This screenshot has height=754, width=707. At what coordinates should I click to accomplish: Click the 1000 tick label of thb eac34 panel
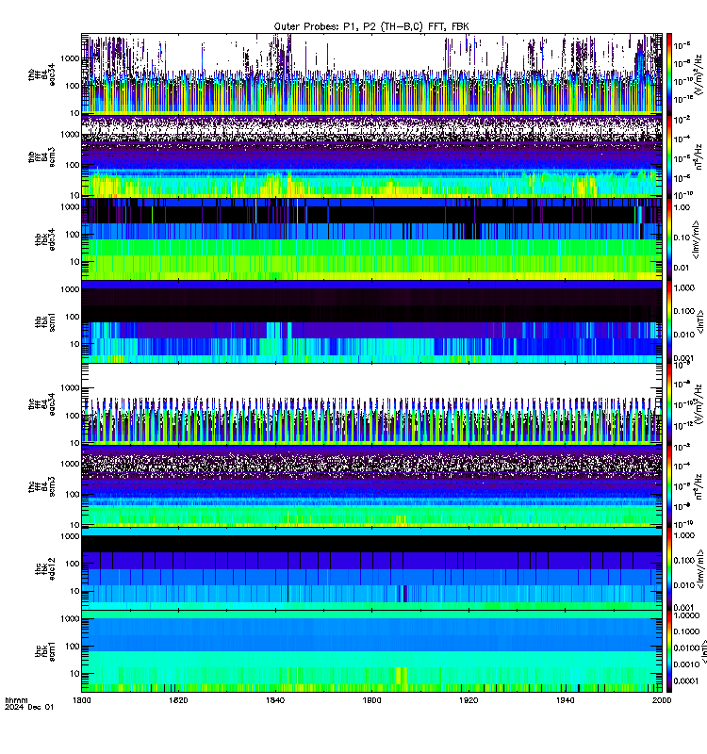[x=70, y=58]
